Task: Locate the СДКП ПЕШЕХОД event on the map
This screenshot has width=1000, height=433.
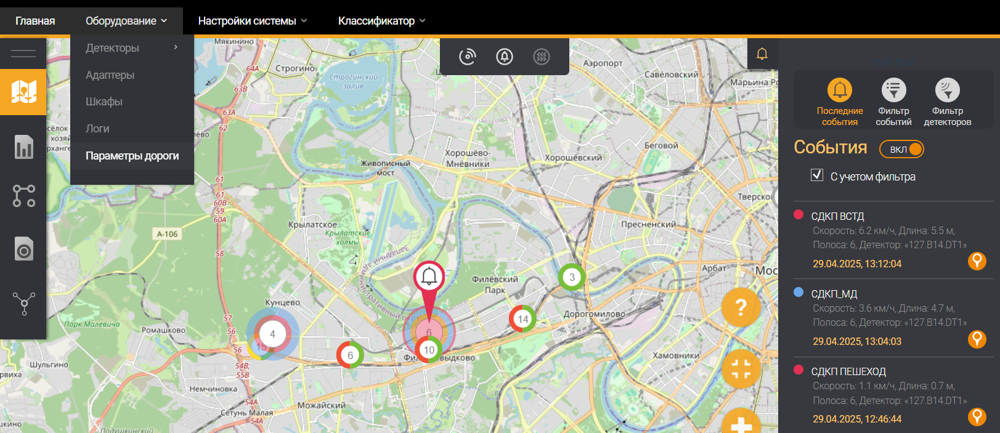Action: coord(977,416)
